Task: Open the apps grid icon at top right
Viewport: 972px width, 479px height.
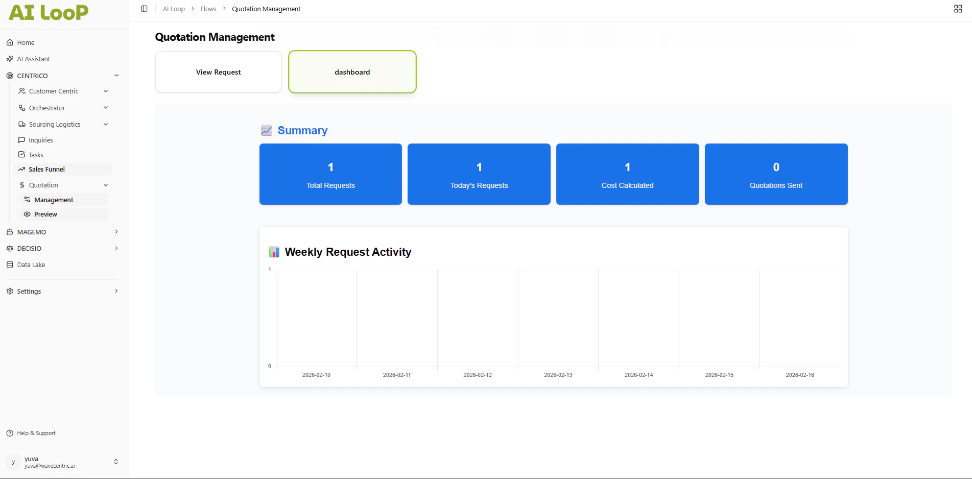Action: coord(958,9)
